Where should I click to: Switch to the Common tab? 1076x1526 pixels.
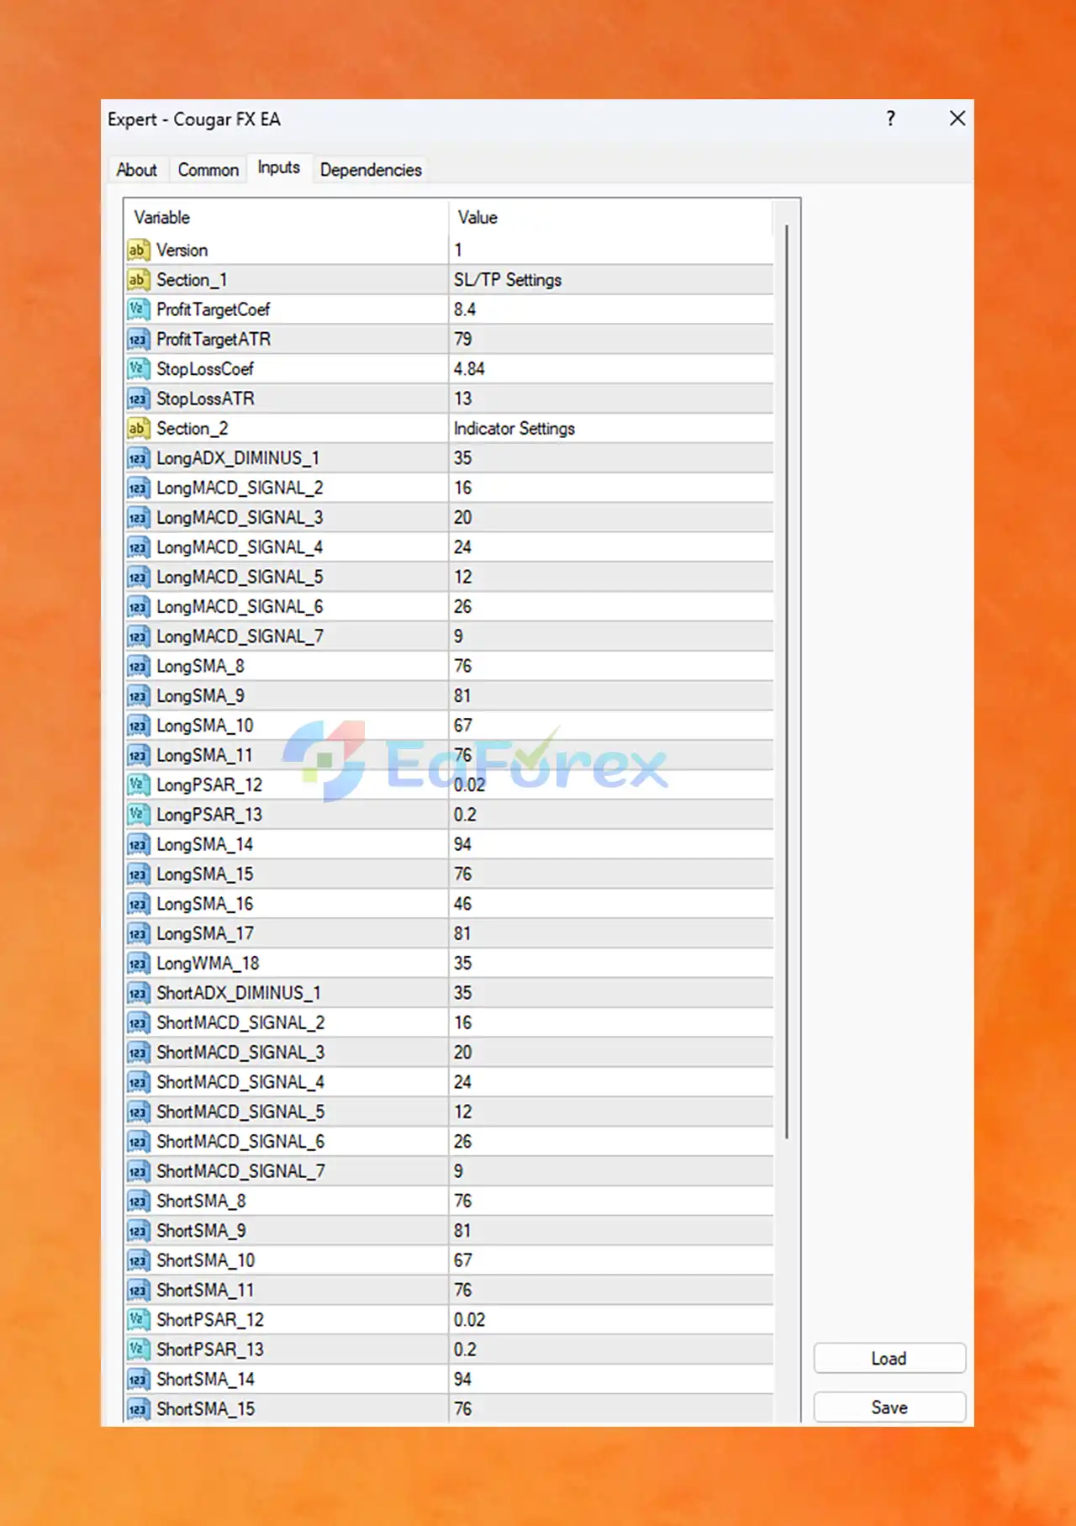(208, 170)
